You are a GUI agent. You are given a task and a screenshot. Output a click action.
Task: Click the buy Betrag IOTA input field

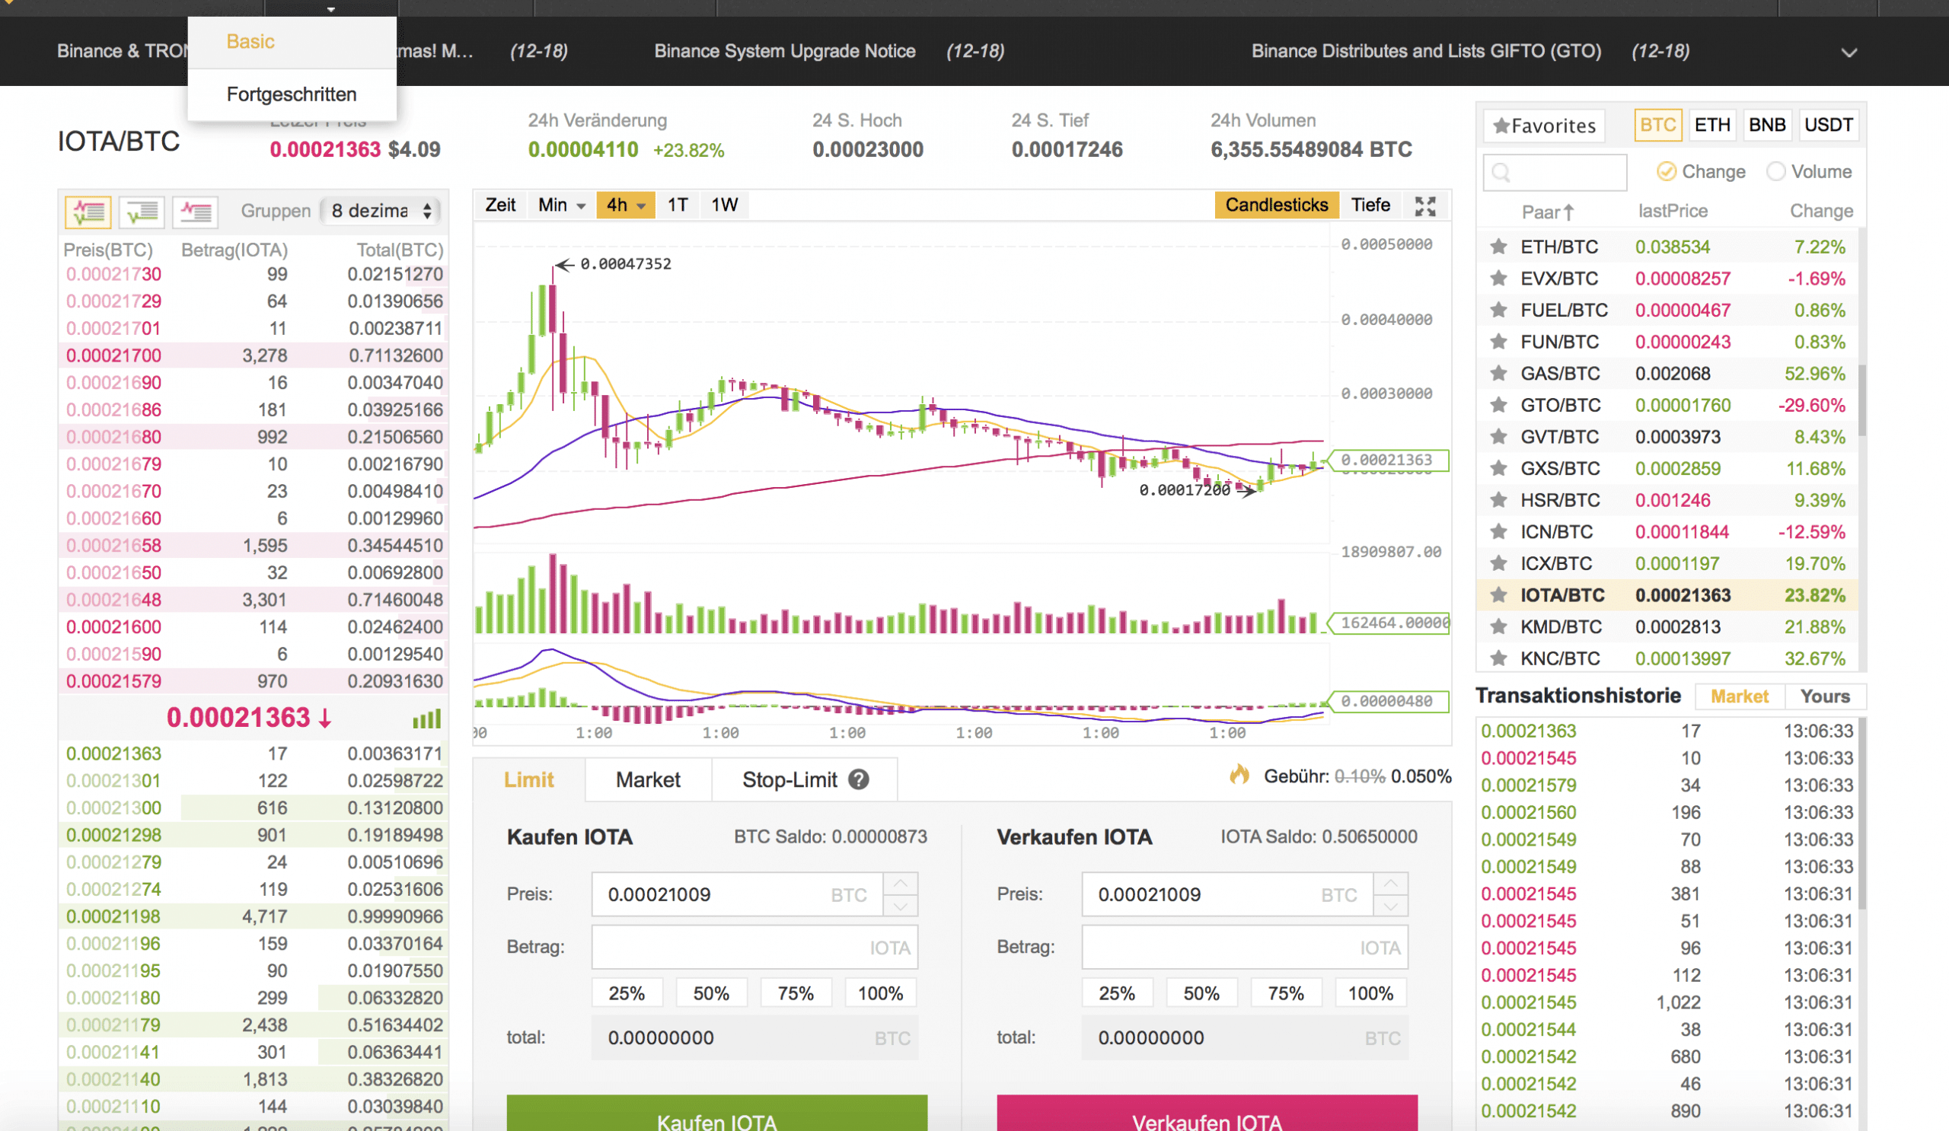pos(754,947)
